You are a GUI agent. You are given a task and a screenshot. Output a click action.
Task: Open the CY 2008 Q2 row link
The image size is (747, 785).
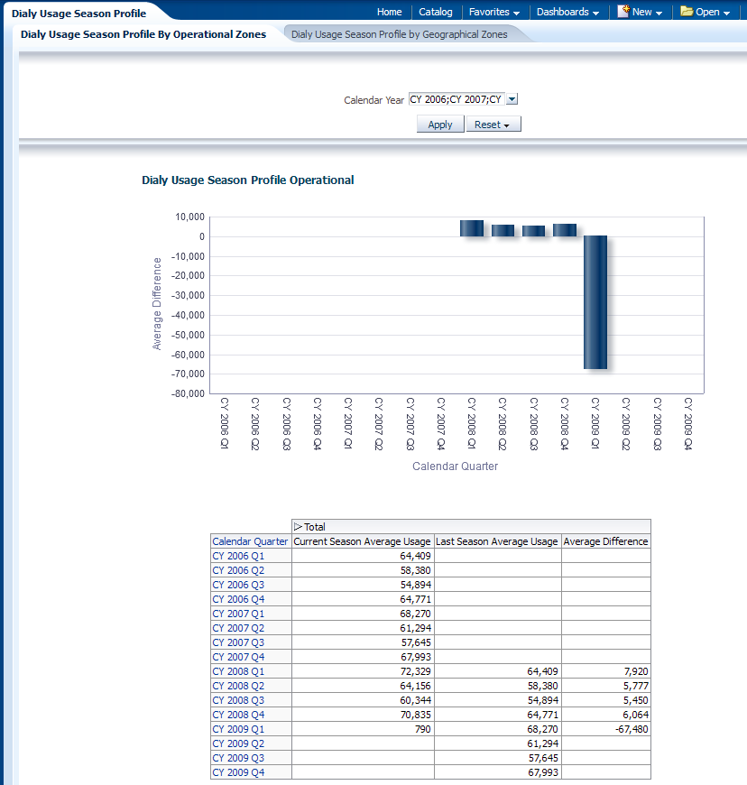tap(238, 686)
